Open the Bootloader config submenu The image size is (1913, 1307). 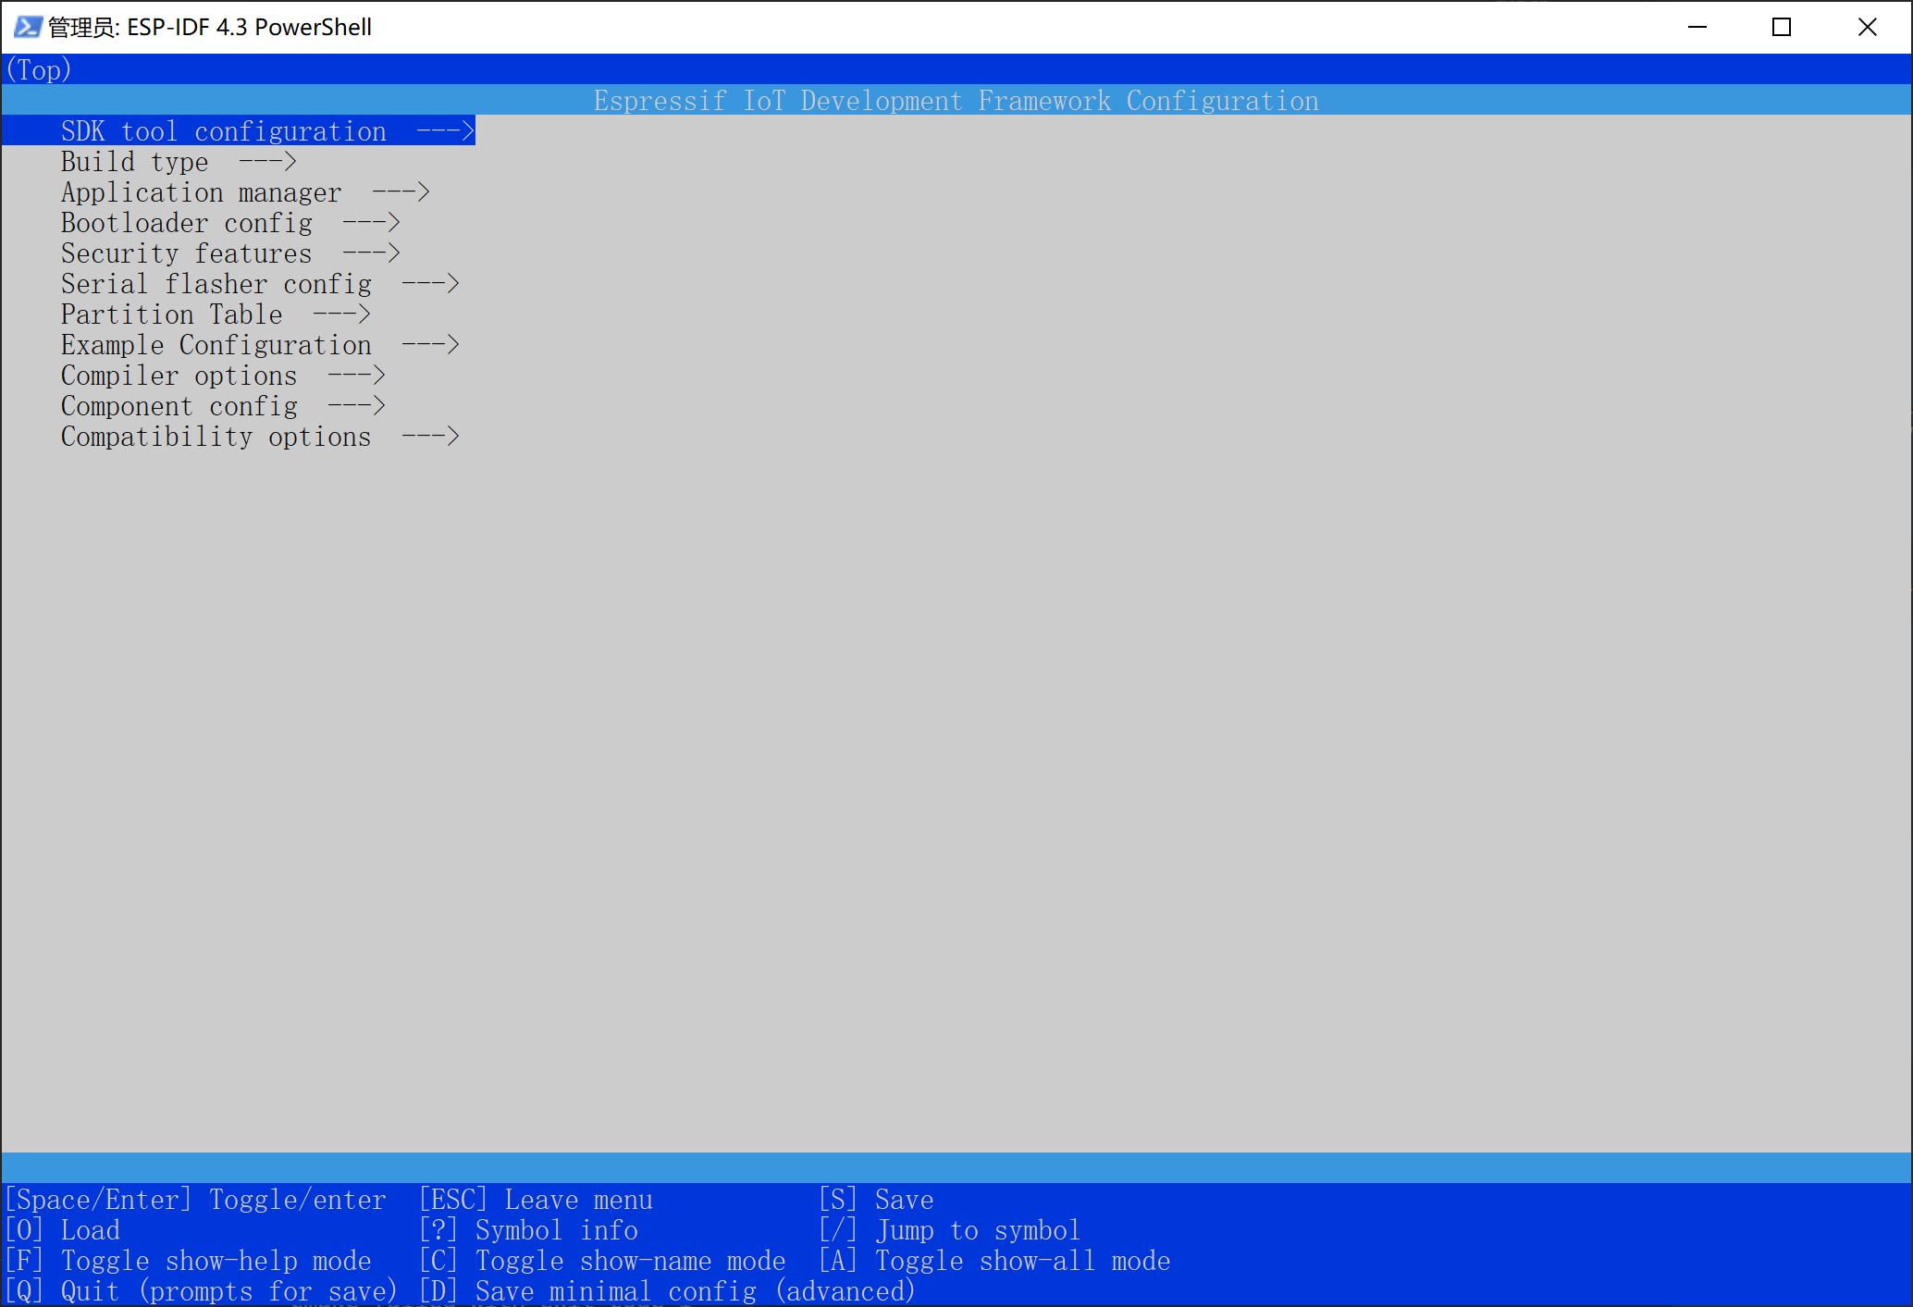(x=230, y=222)
